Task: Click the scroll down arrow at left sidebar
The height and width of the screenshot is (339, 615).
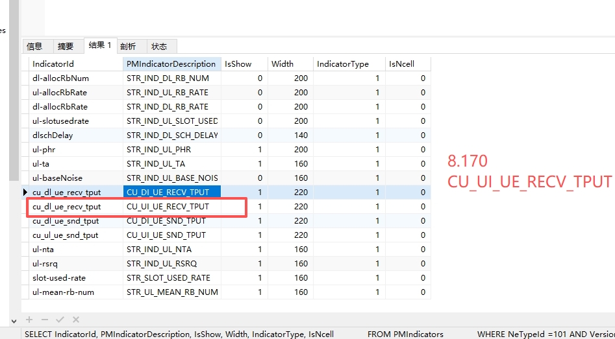Action: (x=14, y=320)
